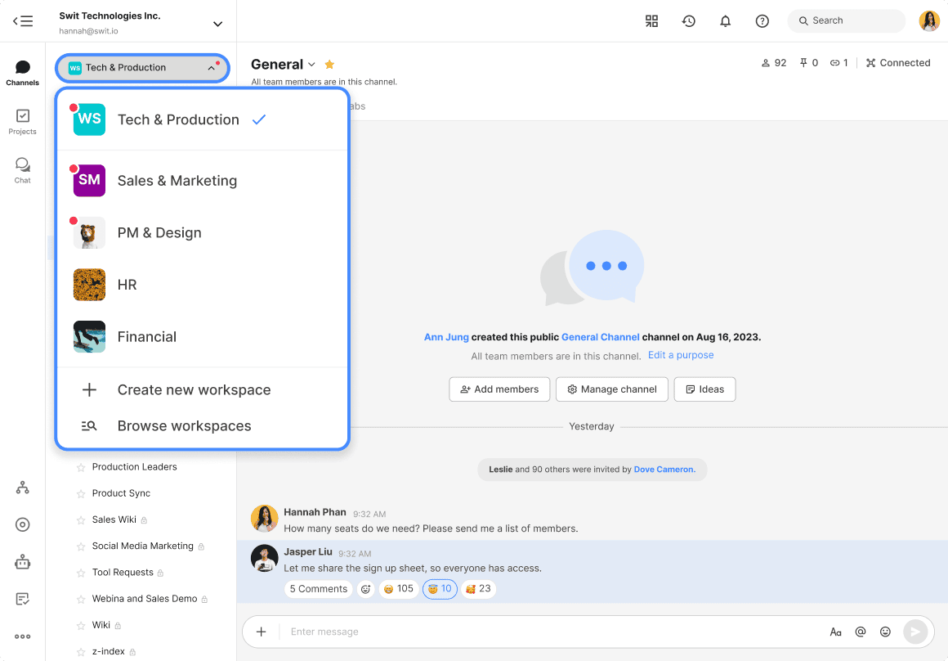The width and height of the screenshot is (948, 661).
Task: Open the bot icon in left rail
Action: 22,562
